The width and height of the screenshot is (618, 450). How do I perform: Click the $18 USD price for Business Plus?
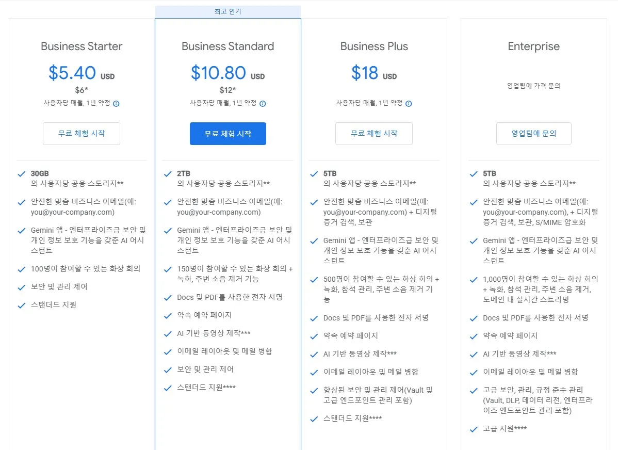point(374,73)
